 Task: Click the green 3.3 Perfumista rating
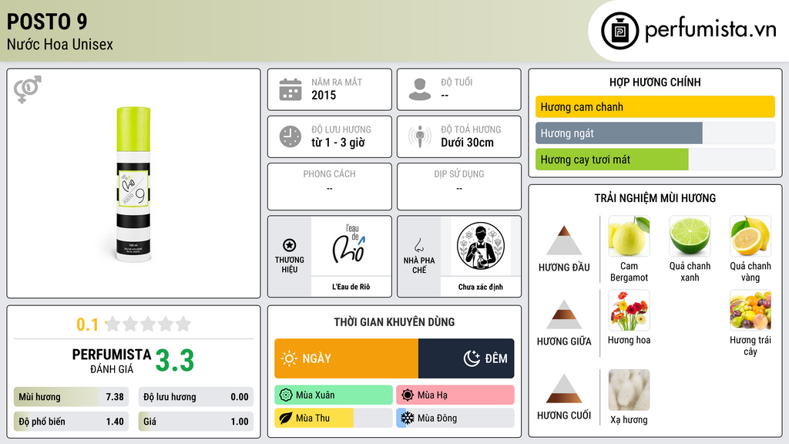[x=175, y=361]
